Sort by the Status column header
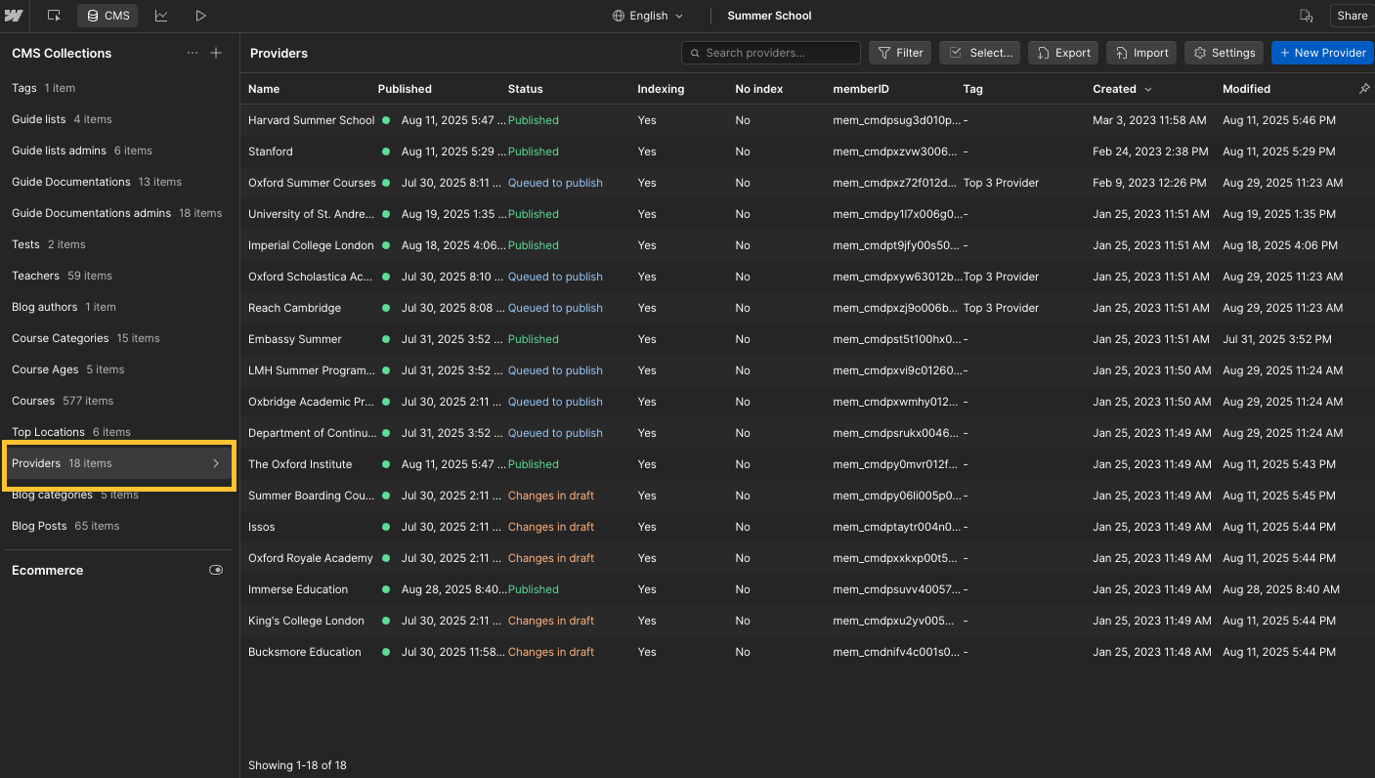 point(525,89)
